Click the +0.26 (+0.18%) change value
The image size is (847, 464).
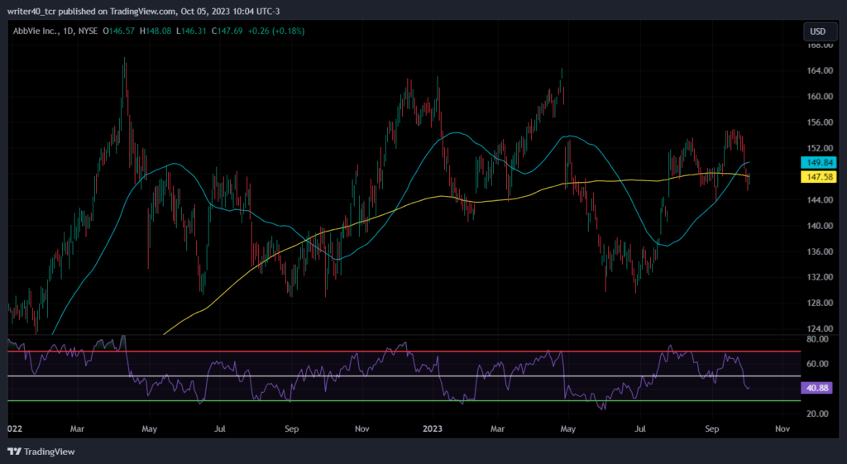pos(276,31)
